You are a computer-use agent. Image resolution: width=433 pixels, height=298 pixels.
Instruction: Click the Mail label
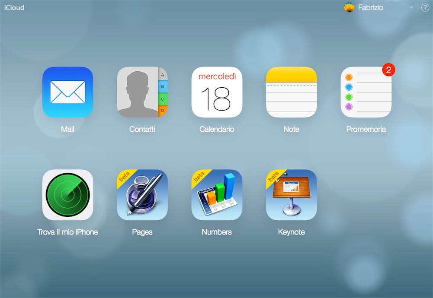(x=67, y=129)
